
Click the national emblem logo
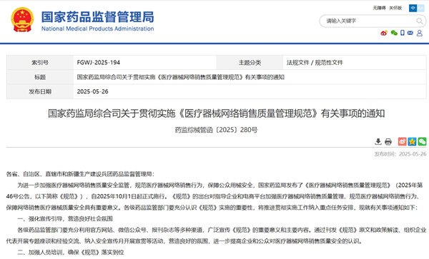[x=22, y=20]
